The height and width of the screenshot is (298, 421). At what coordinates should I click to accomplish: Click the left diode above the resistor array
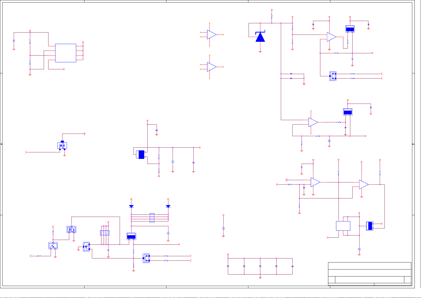coord(131,206)
